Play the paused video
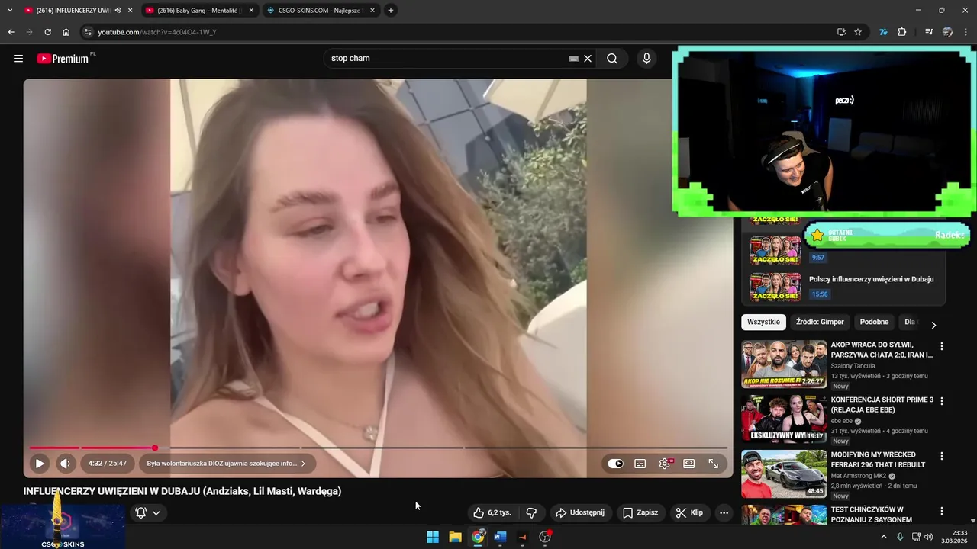The height and width of the screenshot is (549, 977). click(x=40, y=463)
